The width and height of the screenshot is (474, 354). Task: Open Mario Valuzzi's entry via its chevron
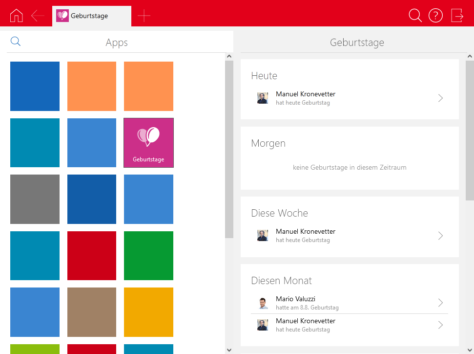tap(440, 303)
